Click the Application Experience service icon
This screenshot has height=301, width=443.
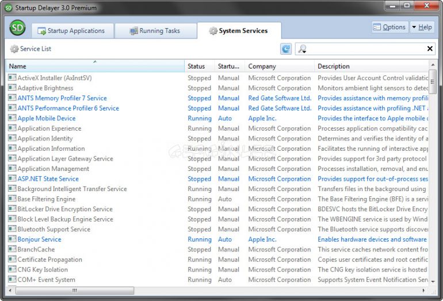pyautogui.click(x=12, y=128)
